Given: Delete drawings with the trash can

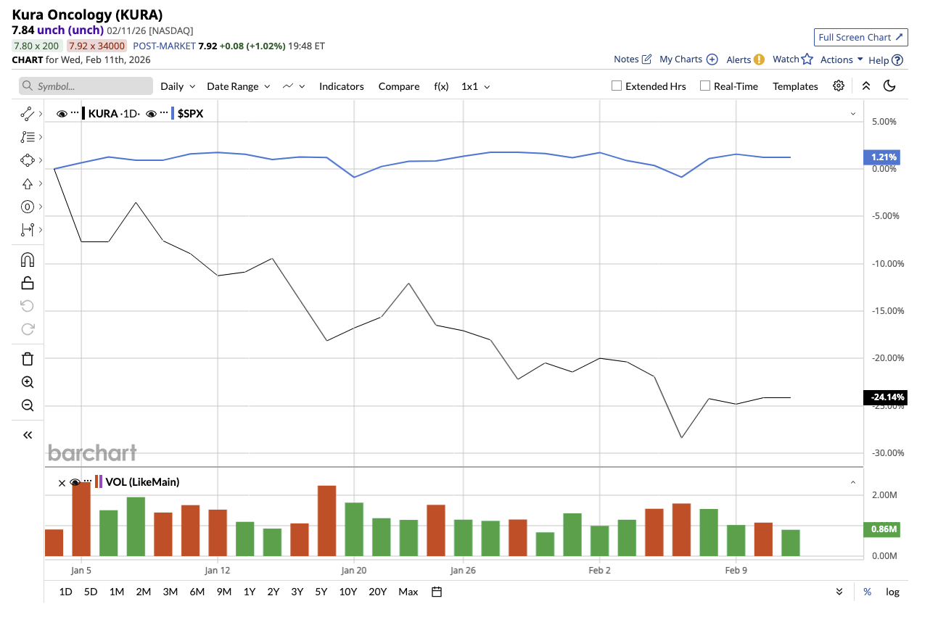Looking at the screenshot, I should pyautogui.click(x=28, y=359).
